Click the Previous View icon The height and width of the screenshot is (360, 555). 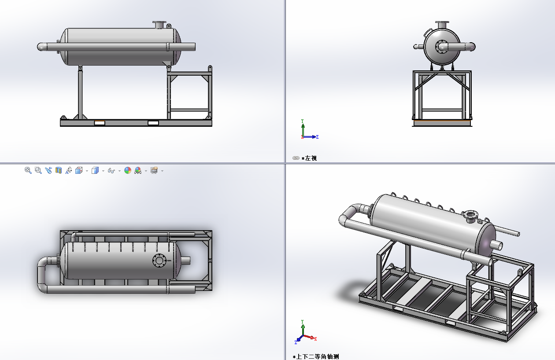click(48, 170)
